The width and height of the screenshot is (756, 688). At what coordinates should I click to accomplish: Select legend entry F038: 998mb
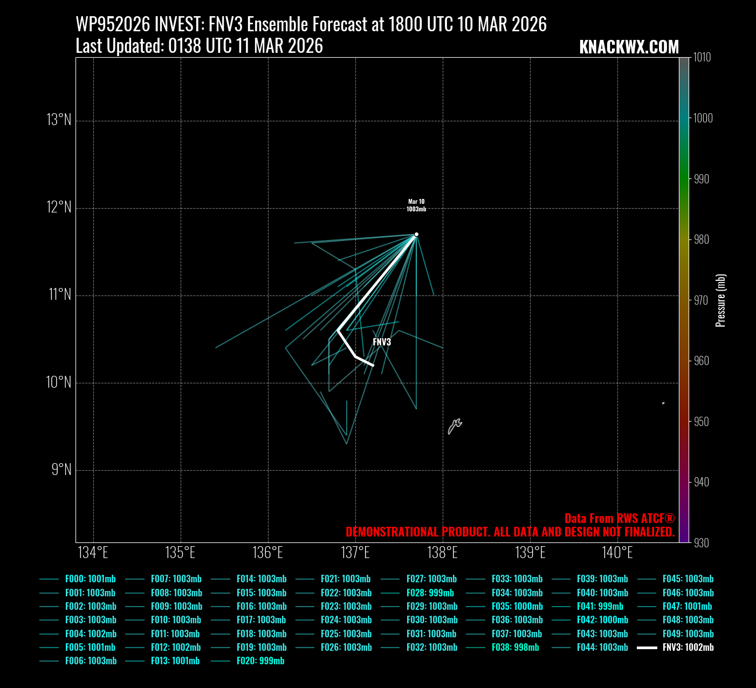point(515,648)
